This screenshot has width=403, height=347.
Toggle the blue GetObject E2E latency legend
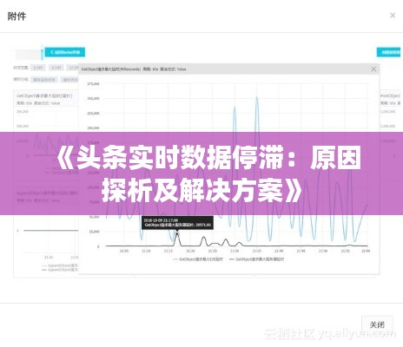click(x=198, y=259)
